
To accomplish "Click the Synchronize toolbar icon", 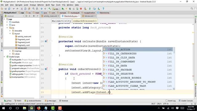I will (x=9, y=9).
